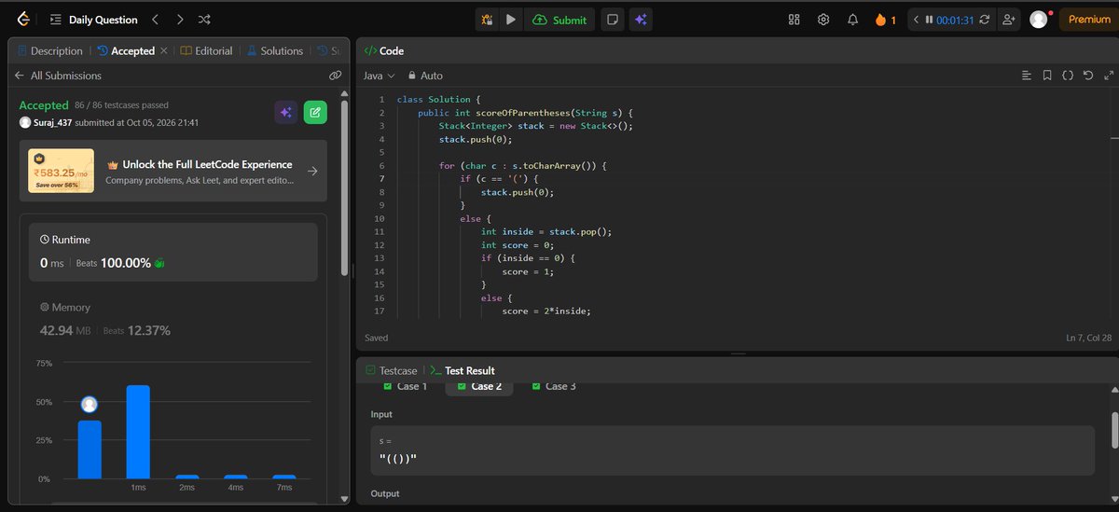Run code with the play button
This screenshot has width=1119, height=512.
tap(510, 20)
